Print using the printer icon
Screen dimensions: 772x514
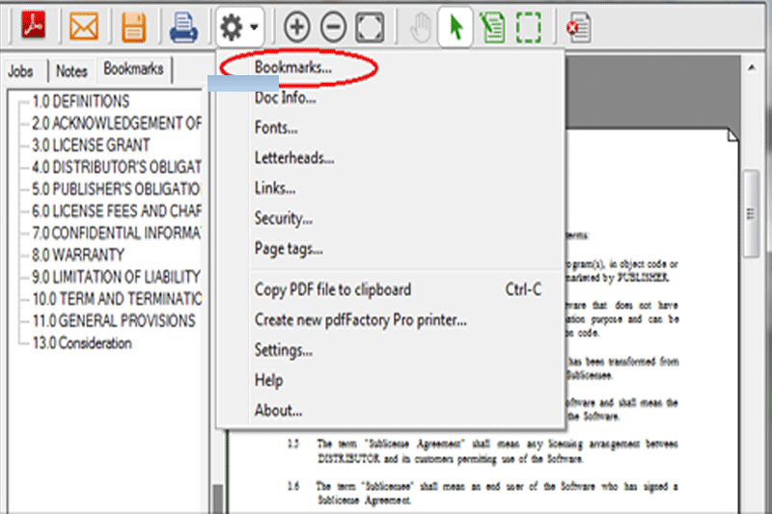point(184,26)
